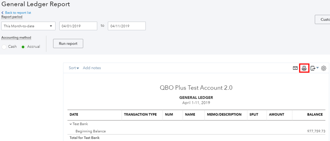Screen dimensions: 330x141
Task: Select the Accrual accounting method
Action: (x=23, y=47)
